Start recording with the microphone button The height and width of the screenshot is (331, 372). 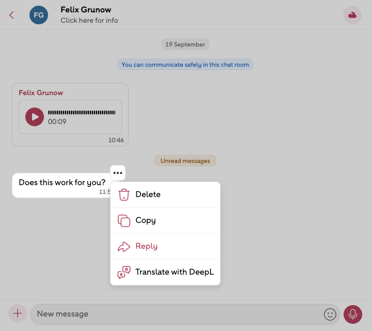click(x=353, y=314)
